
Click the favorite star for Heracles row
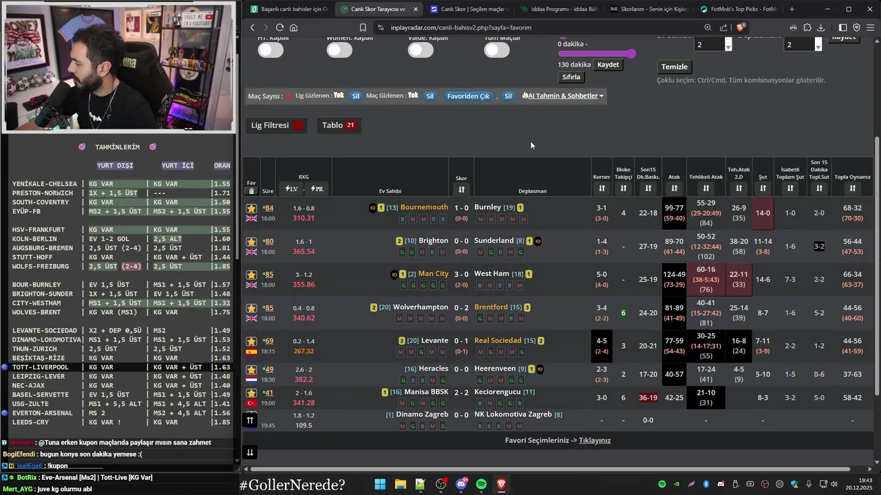coord(251,369)
